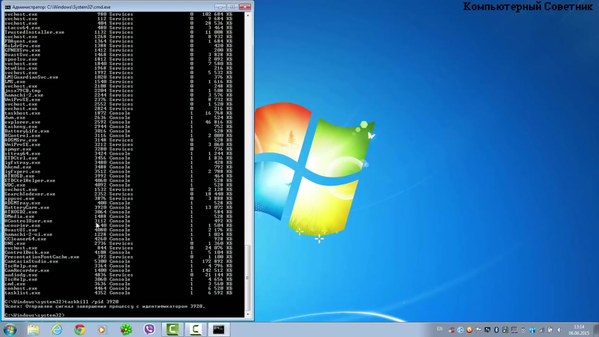The image size is (599, 337).
Task: Open ICQ flower icon on the taskbar
Action: (x=126, y=330)
